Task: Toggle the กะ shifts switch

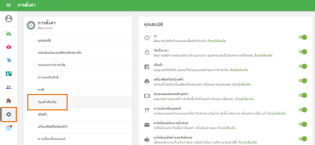Action: point(303,37)
